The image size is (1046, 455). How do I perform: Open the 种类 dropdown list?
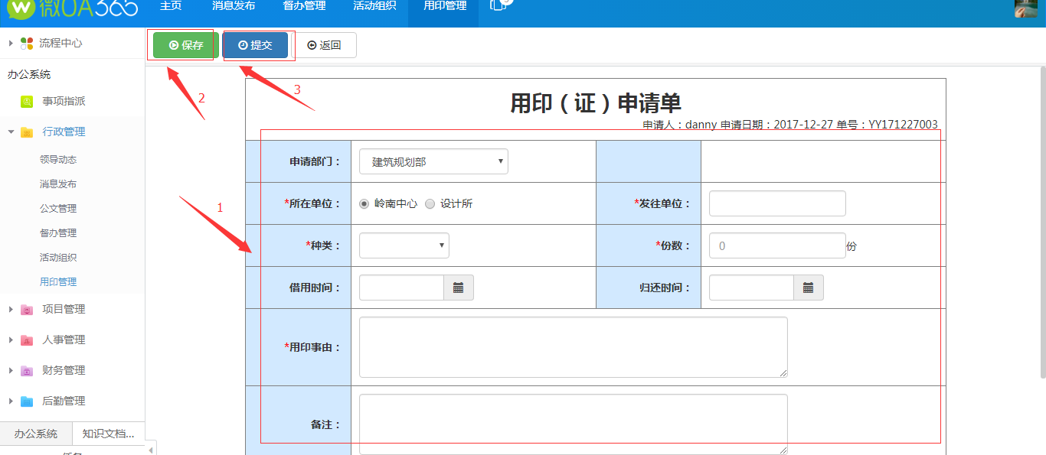pyautogui.click(x=404, y=245)
